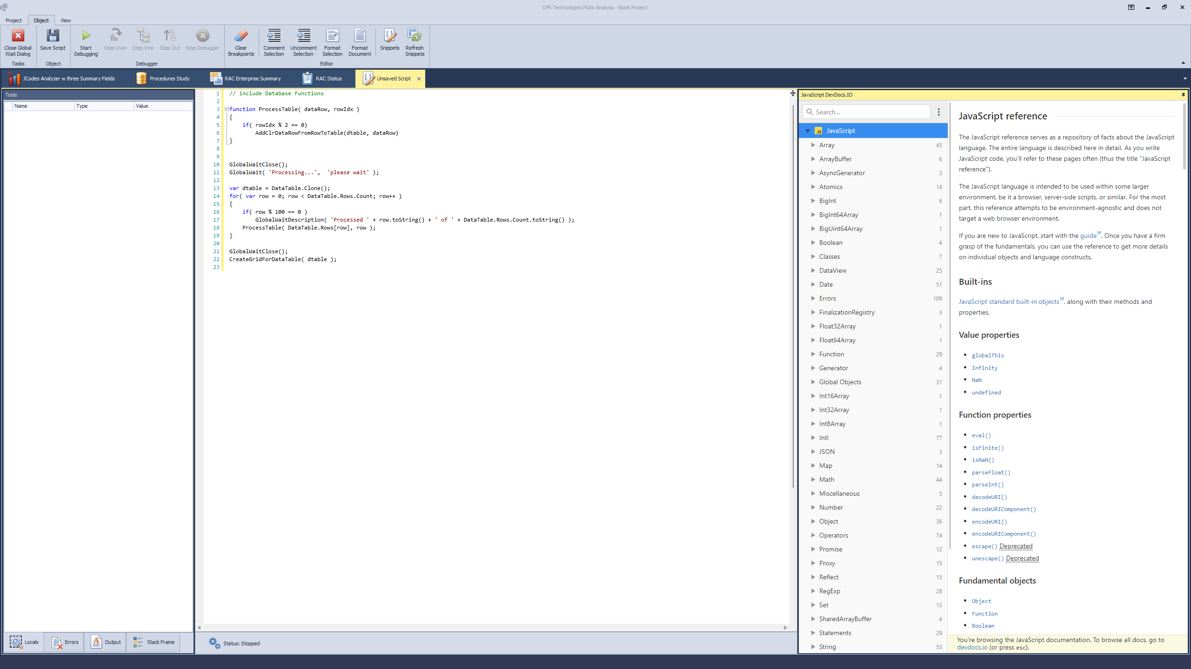This screenshot has width=1191, height=669.
Task: Switch to RAC Status tab
Action: (322, 79)
